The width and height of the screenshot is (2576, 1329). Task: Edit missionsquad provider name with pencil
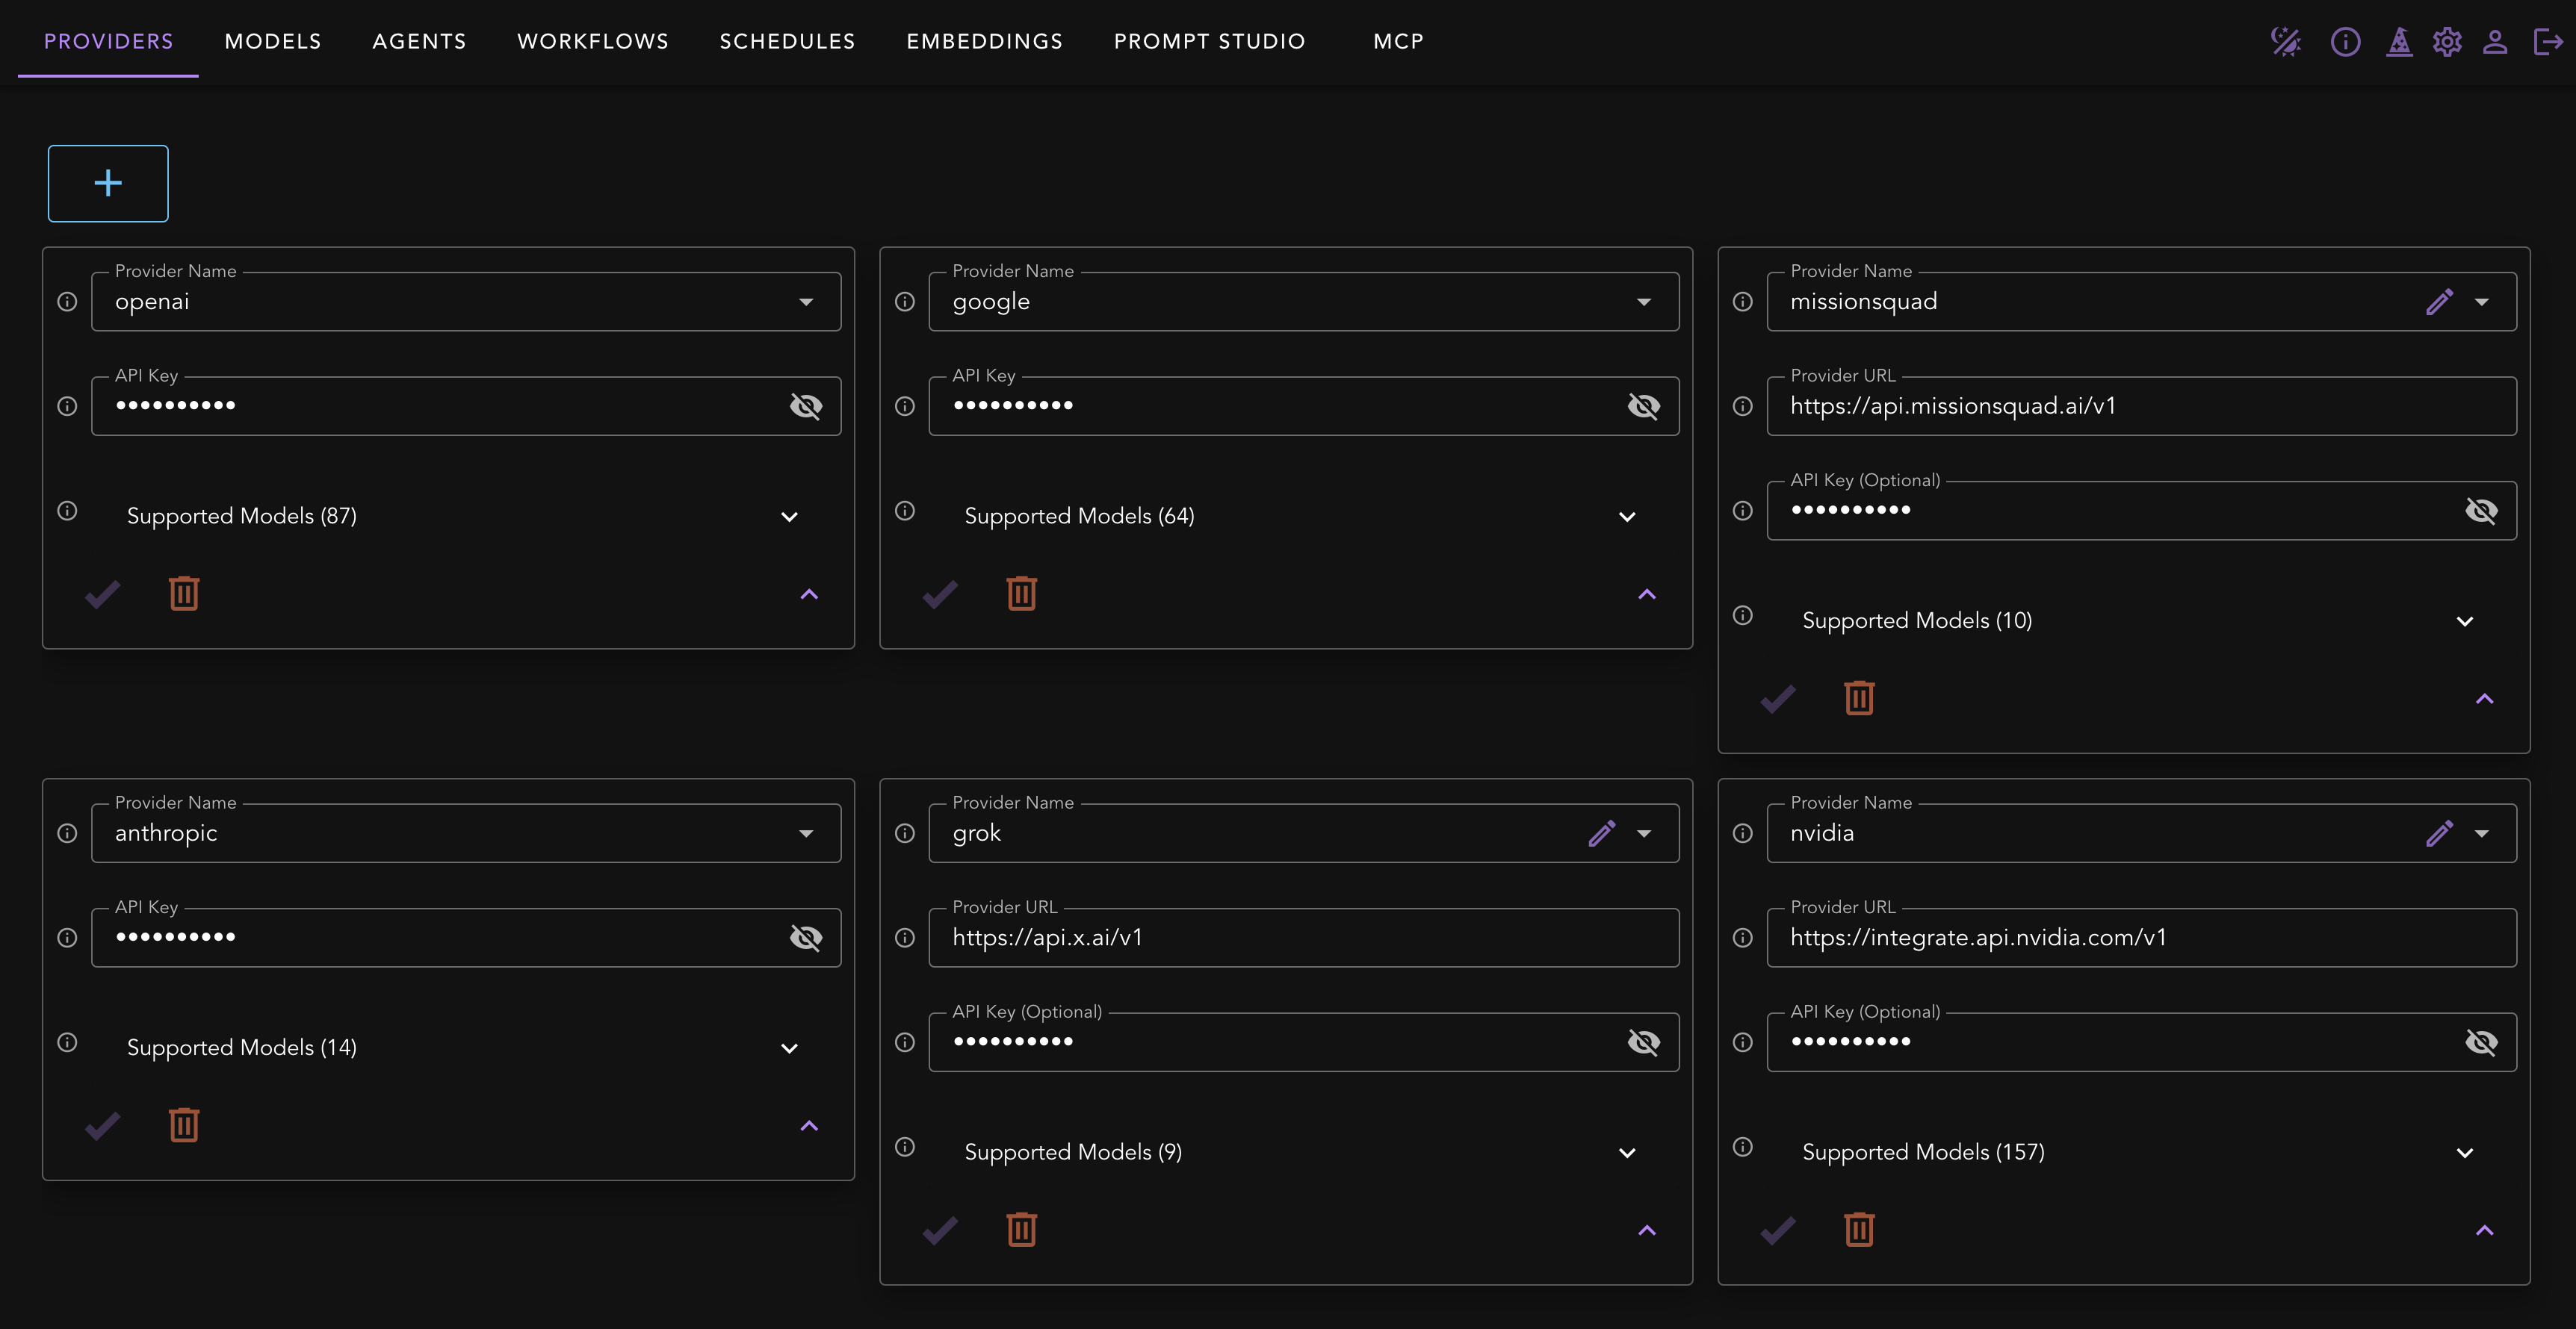click(2440, 302)
